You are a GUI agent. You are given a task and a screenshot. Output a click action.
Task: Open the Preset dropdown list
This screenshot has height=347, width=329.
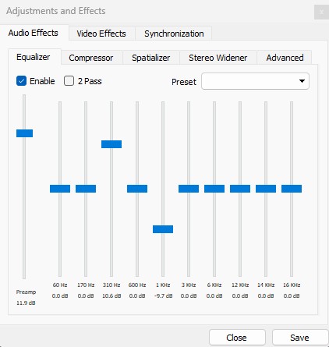tap(255, 81)
